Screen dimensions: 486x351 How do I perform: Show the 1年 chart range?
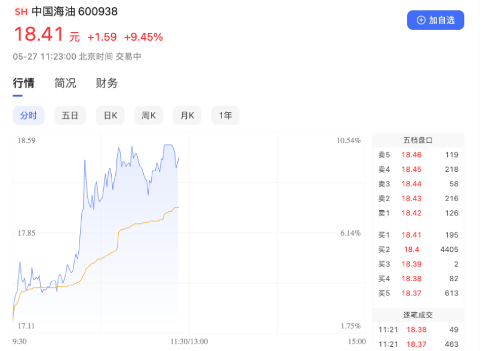(225, 116)
